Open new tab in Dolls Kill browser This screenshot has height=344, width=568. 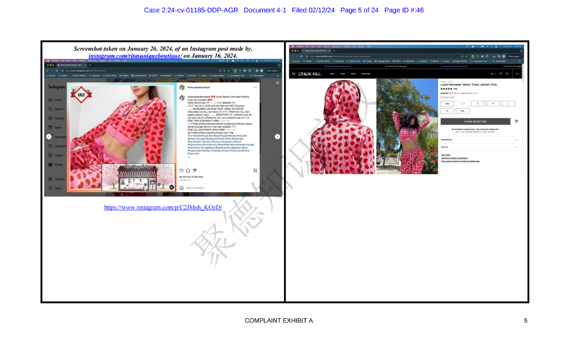[334, 50]
